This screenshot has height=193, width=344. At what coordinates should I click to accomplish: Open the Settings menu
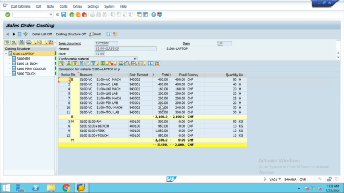click(93, 6)
